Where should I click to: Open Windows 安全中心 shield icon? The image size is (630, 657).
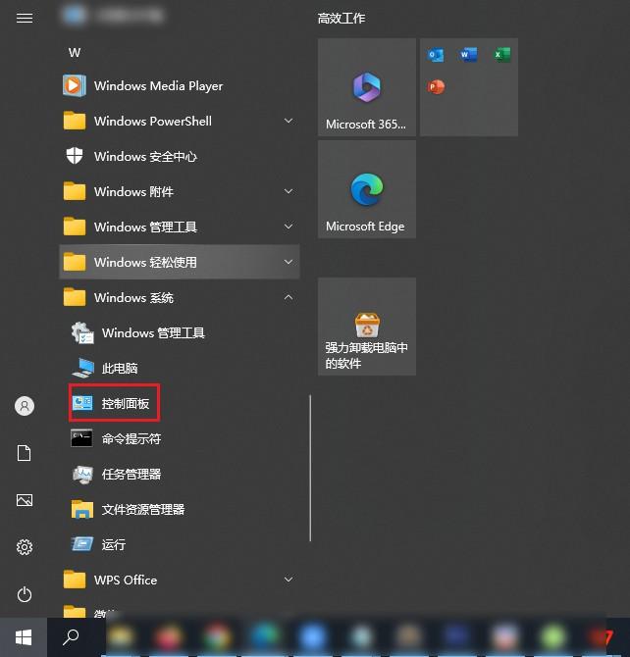[x=75, y=156]
